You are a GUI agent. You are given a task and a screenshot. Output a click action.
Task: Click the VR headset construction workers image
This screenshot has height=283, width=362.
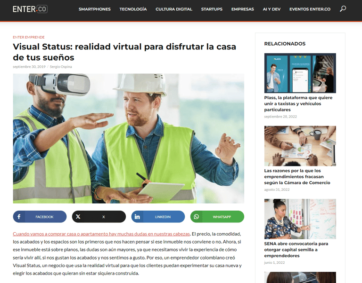(x=128, y=138)
